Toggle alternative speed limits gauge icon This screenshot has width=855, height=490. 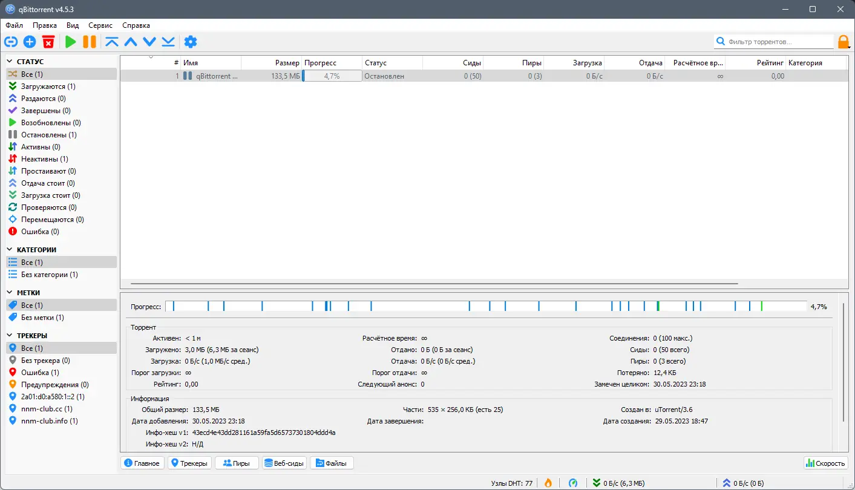(573, 483)
